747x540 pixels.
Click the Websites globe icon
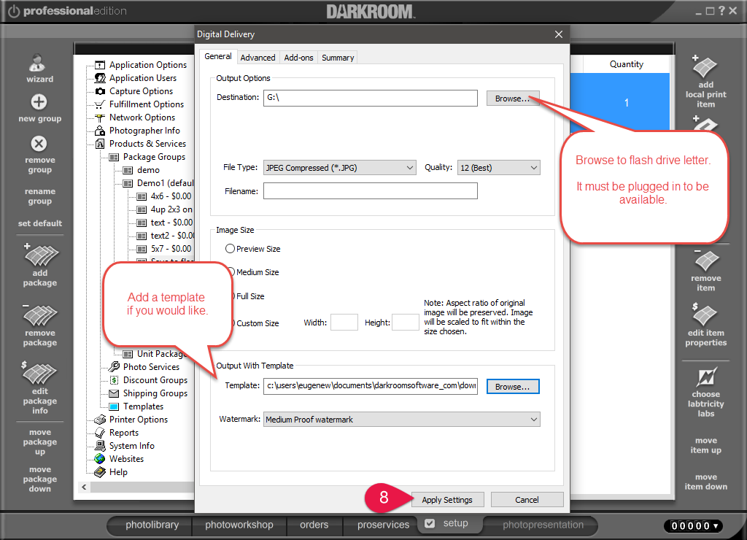(99, 459)
